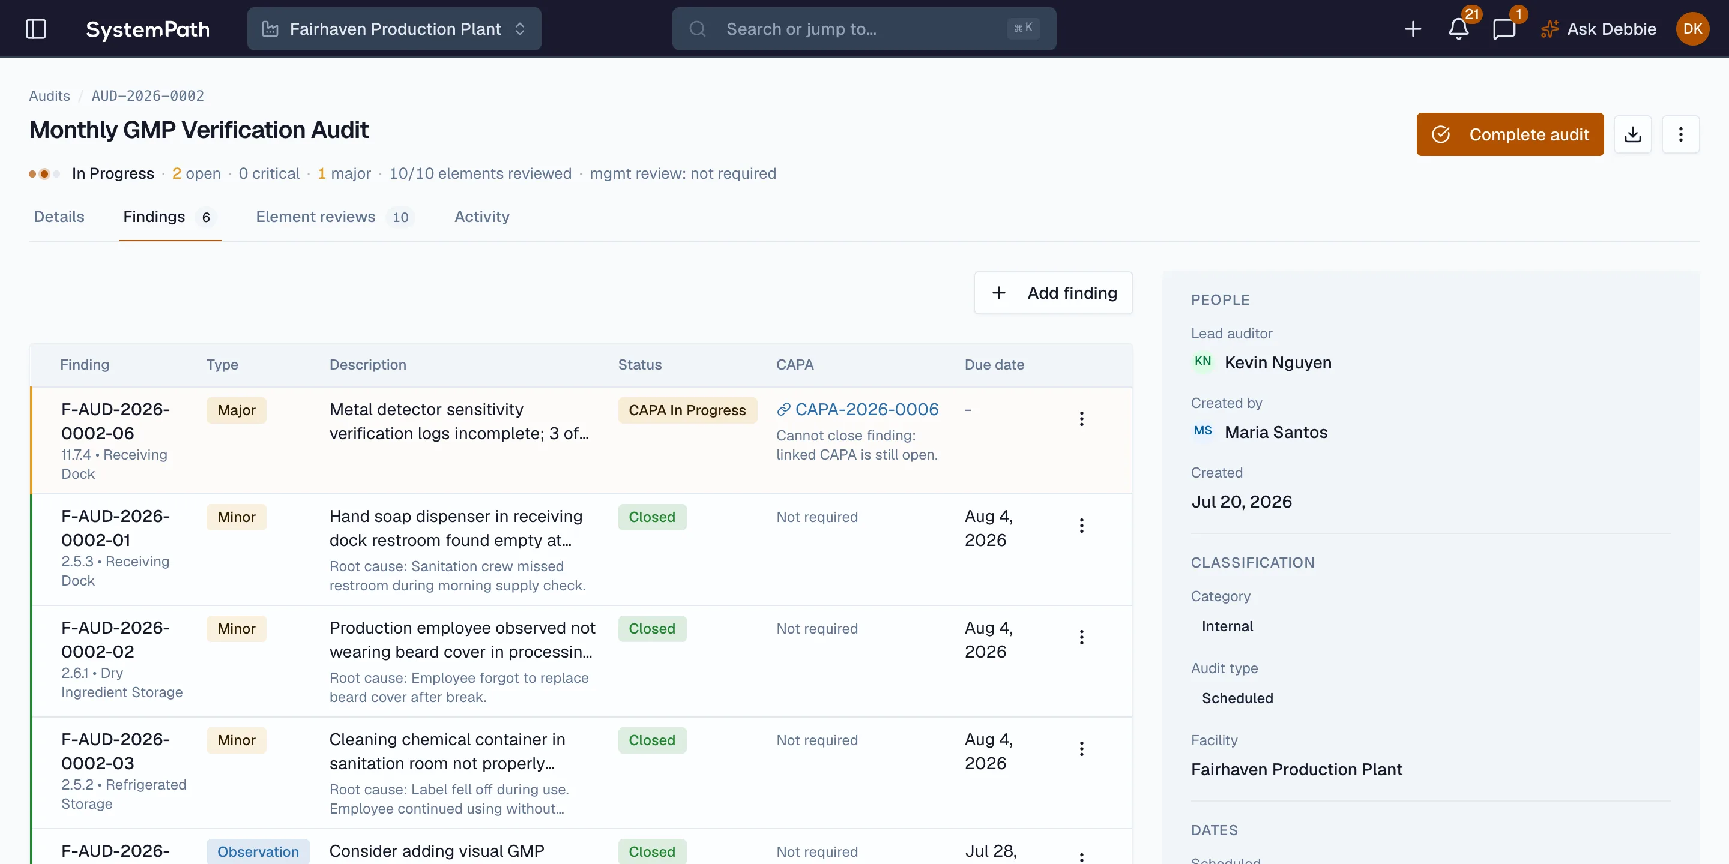
Task: Open the audit more-options kebab menu
Action: point(1680,134)
